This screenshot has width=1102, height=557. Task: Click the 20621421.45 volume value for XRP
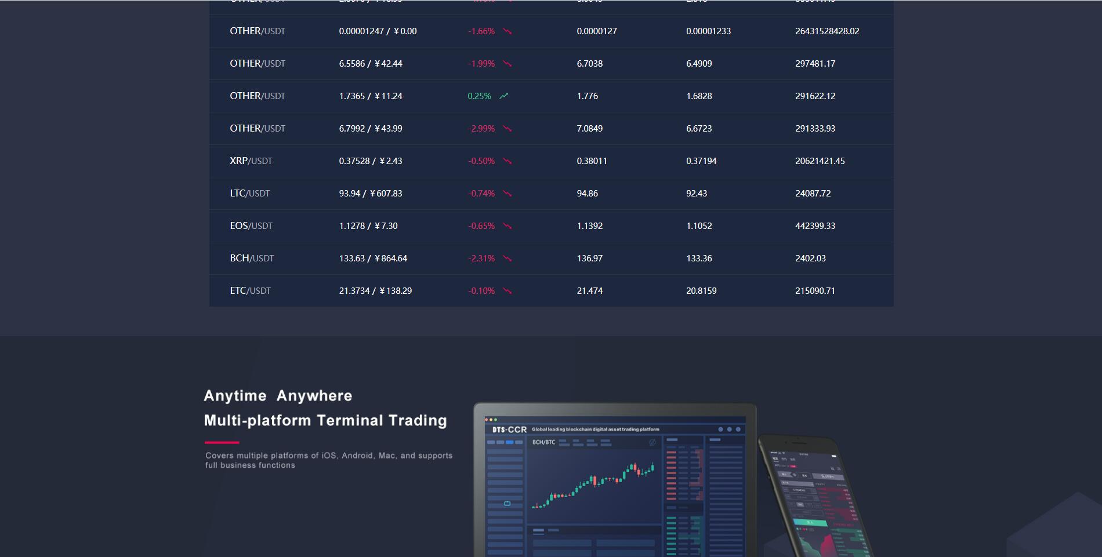(x=820, y=161)
